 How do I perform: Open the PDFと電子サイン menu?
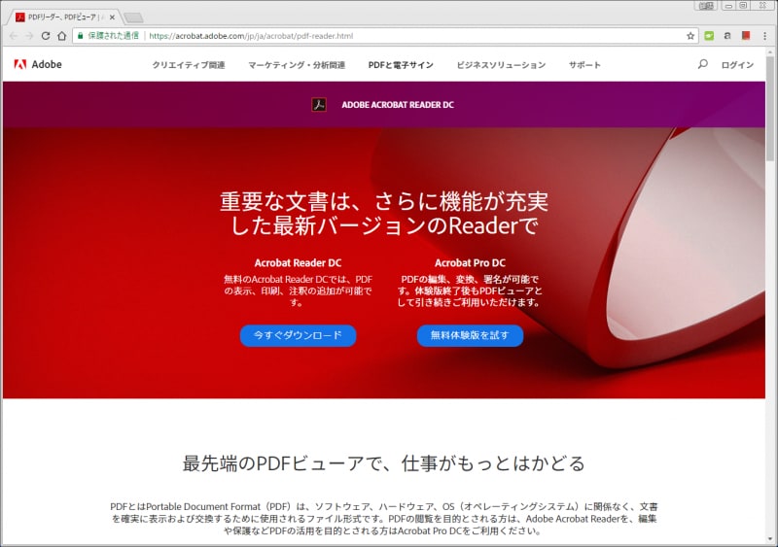coord(401,65)
